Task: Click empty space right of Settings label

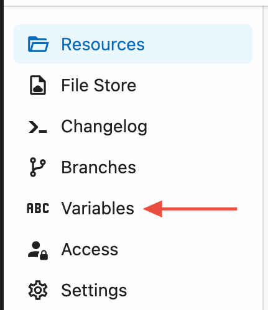Action: (191, 291)
